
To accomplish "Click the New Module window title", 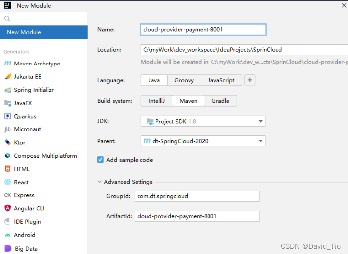I will 34,6.
